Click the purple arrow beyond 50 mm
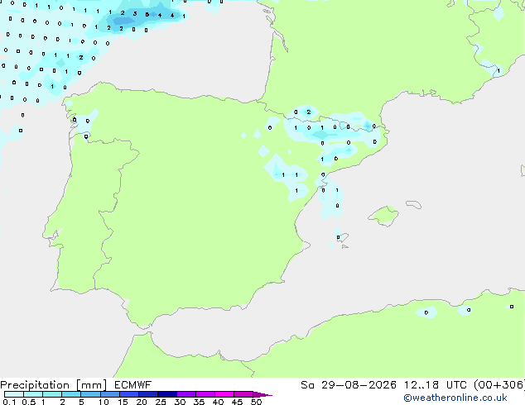525x405 pixels. tap(262, 394)
